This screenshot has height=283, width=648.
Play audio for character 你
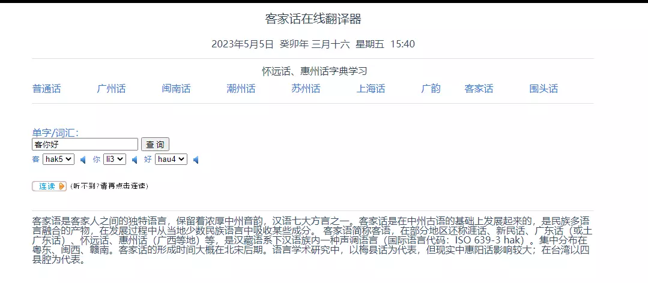click(x=135, y=159)
